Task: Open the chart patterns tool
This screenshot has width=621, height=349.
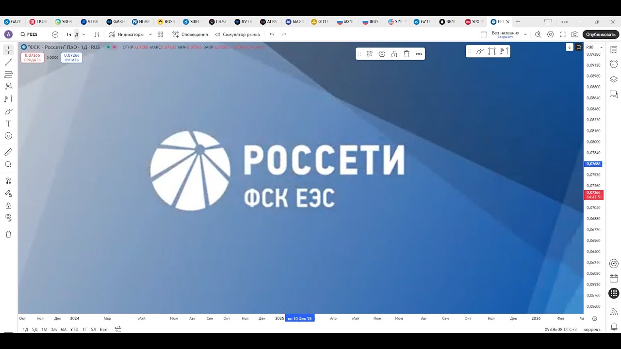Action: click(8, 87)
